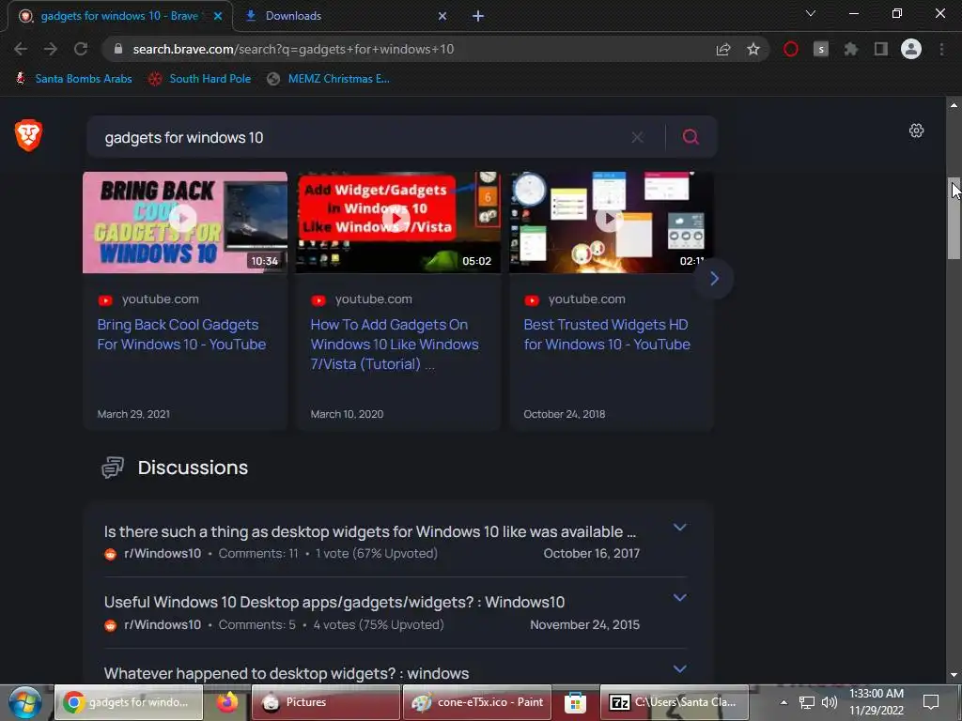Viewport: 962px width, 721px height.
Task: Open Bring Back Cool Gadgets For Windows 10 link
Action: pyautogui.click(x=181, y=334)
